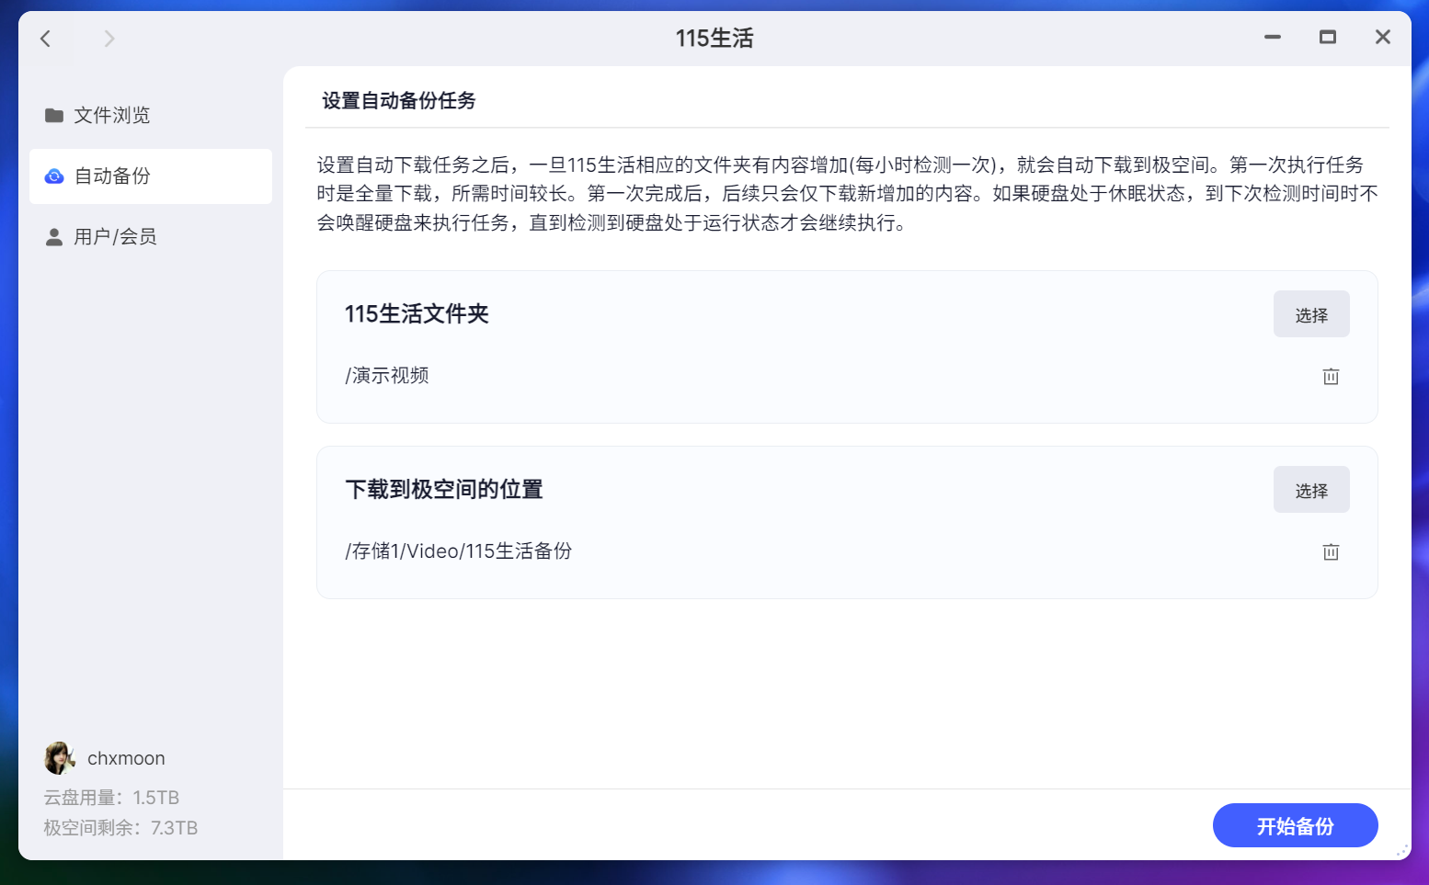This screenshot has width=1429, height=885.
Task: Select the 自动备份 sidebar item
Action: (x=151, y=176)
